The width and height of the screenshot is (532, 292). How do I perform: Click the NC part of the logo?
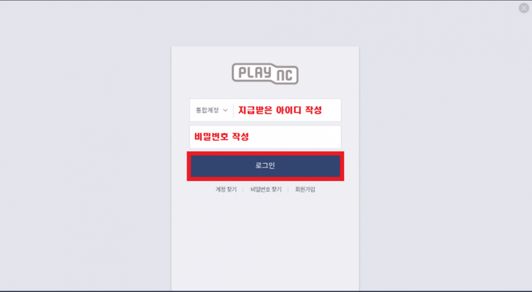tap(285, 76)
